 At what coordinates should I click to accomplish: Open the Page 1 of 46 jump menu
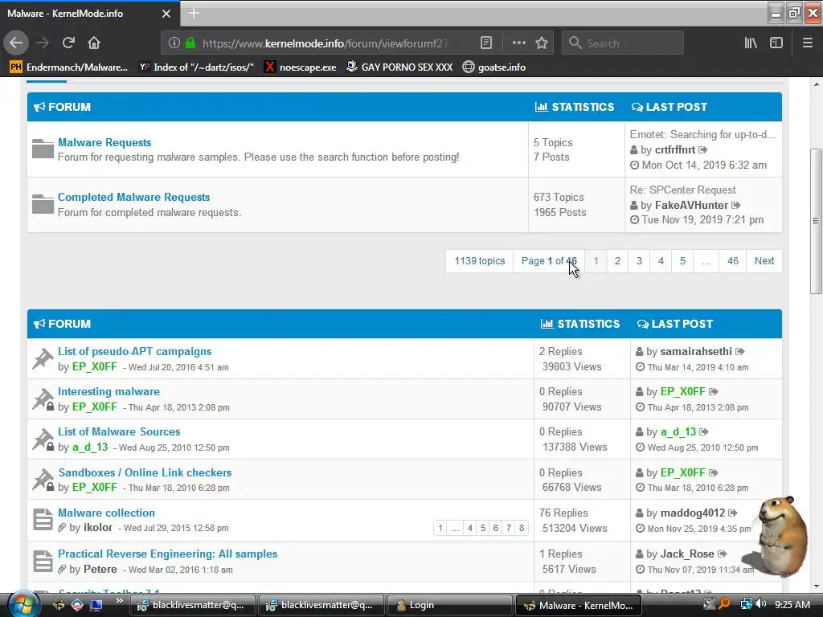(548, 261)
